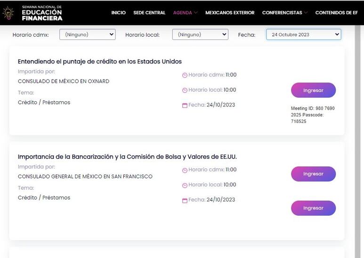364x258 pixels.
Task: Expand the CONFERENCISTAS menu chevron
Action: [306, 13]
